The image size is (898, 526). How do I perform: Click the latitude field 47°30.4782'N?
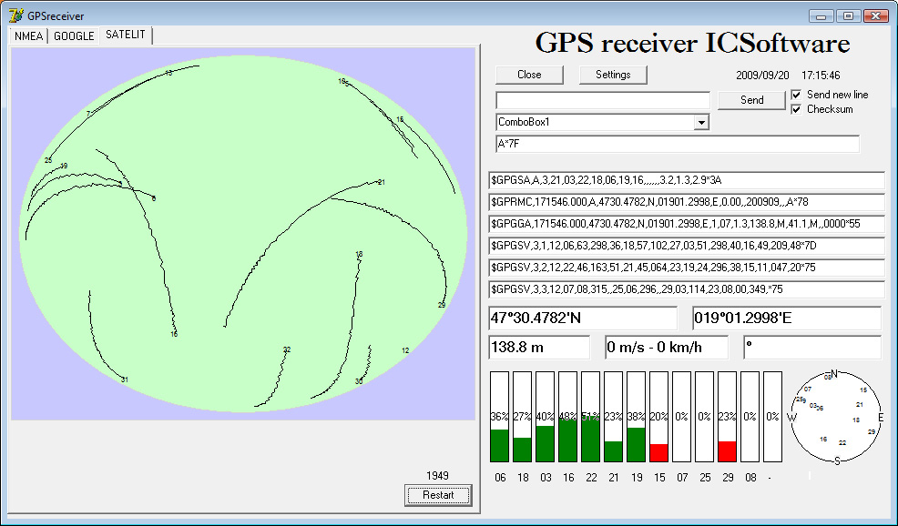[x=583, y=319]
